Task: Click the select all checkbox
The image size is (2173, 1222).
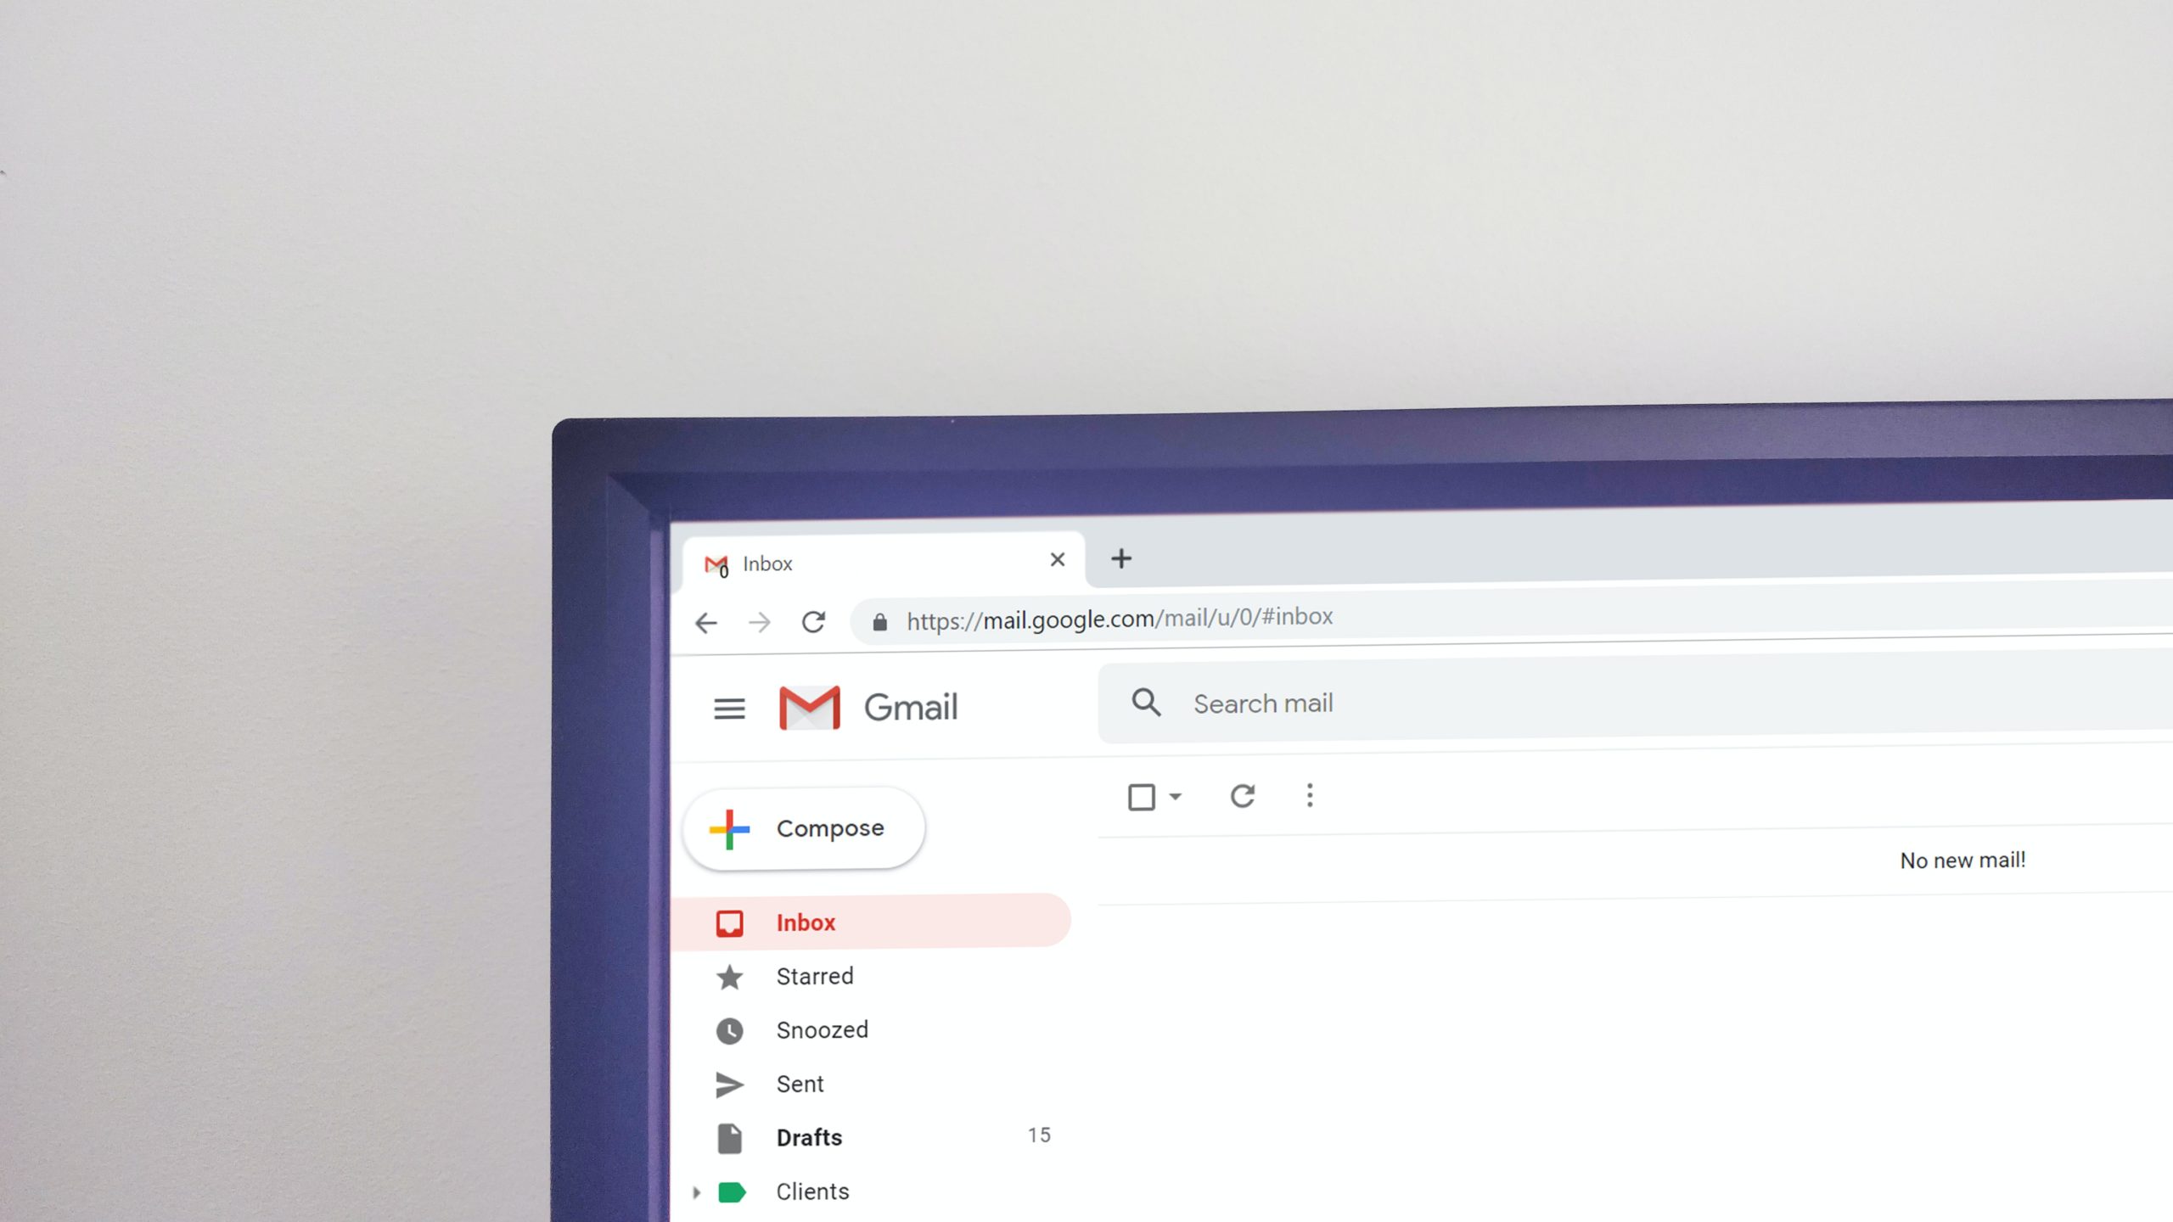Action: click(x=1143, y=795)
